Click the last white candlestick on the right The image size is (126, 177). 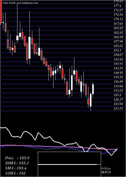click(x=93, y=89)
